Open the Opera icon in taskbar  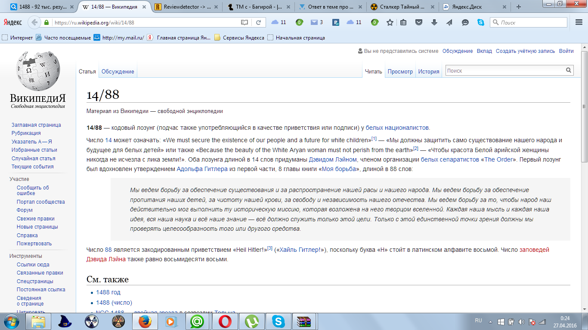(x=224, y=321)
